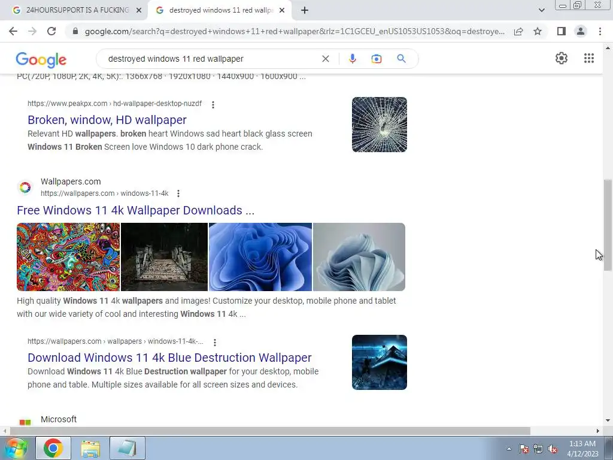
Task: Open the Google apps grid
Action: (x=589, y=58)
